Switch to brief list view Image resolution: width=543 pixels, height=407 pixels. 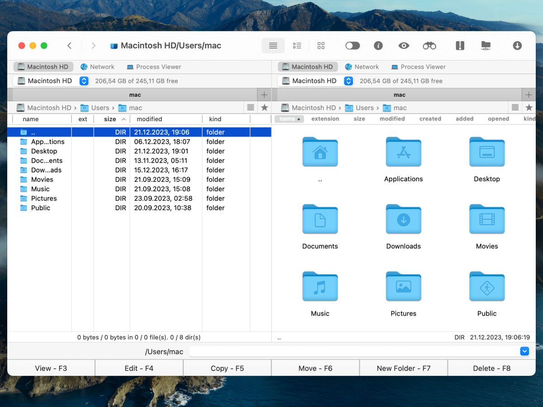click(297, 45)
